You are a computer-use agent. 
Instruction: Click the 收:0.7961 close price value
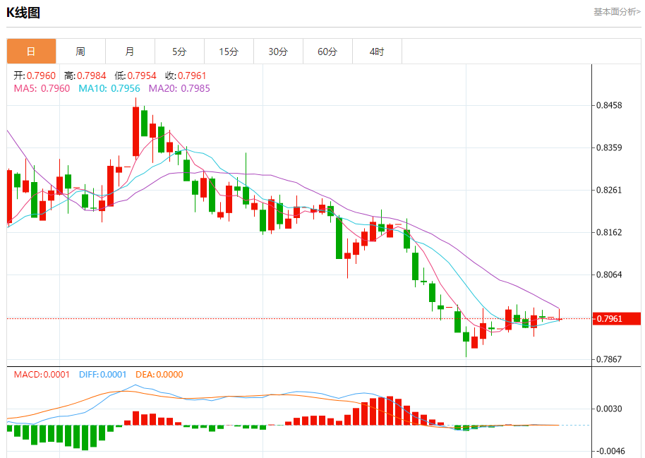tap(186, 76)
